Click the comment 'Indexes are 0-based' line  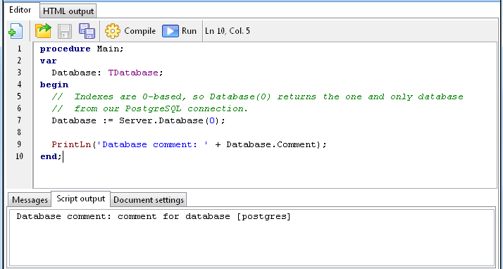coord(258,97)
